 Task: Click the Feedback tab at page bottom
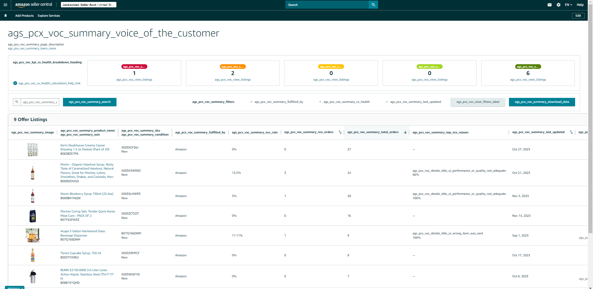tap(15, 288)
